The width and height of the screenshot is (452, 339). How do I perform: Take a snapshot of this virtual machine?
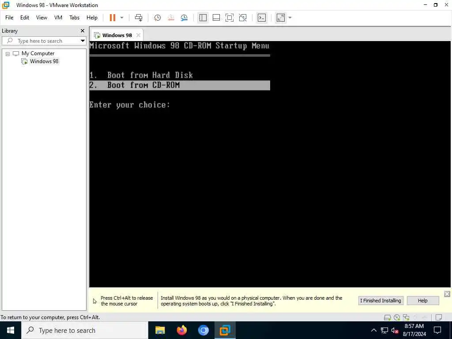click(158, 18)
